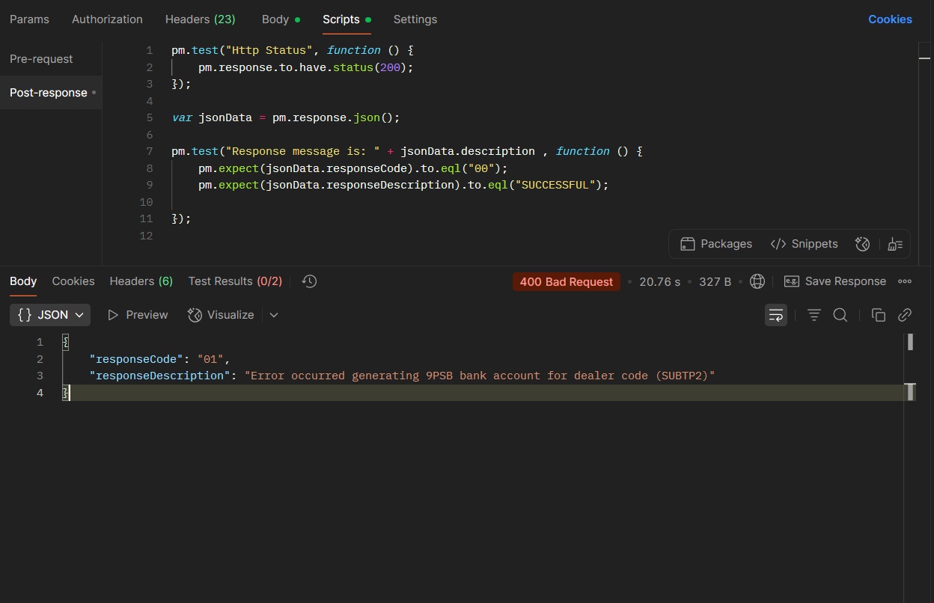Viewport: 934px width, 603px height.
Task: Click the Preview button in the response
Action: [138, 315]
